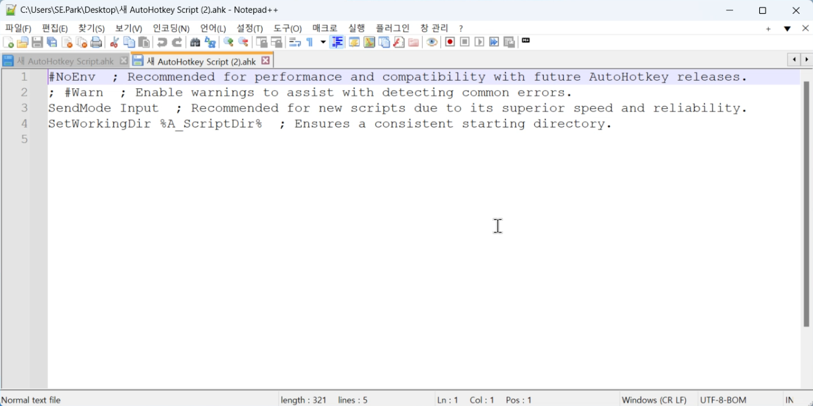Click line number 3 in margin
813x406 pixels.
24,108
